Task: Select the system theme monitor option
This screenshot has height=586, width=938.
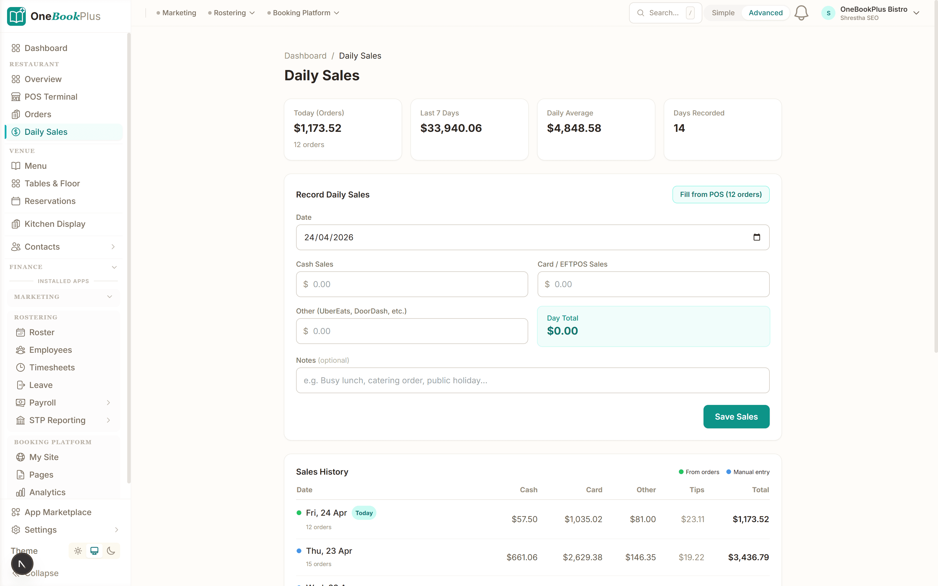Action: [94, 551]
